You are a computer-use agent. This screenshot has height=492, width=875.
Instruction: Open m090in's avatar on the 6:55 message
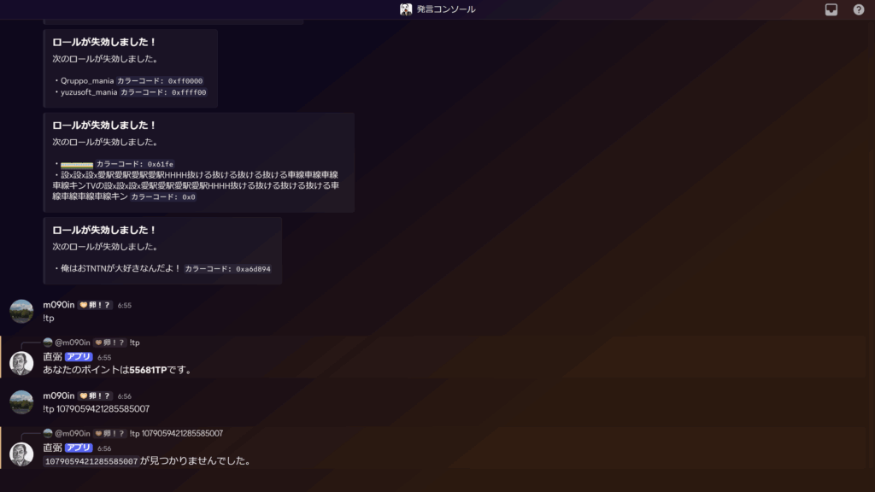tap(21, 311)
